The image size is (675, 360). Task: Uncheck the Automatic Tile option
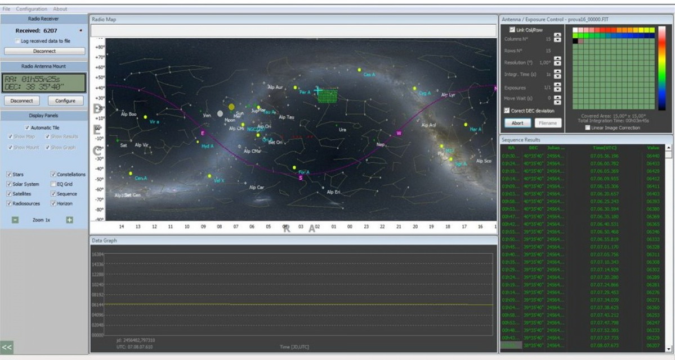[x=27, y=127]
